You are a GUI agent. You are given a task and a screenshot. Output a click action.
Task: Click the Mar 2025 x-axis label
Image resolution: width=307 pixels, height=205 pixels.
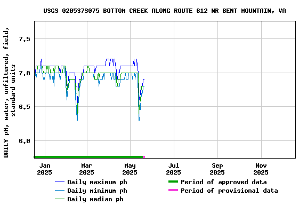click(87, 169)
